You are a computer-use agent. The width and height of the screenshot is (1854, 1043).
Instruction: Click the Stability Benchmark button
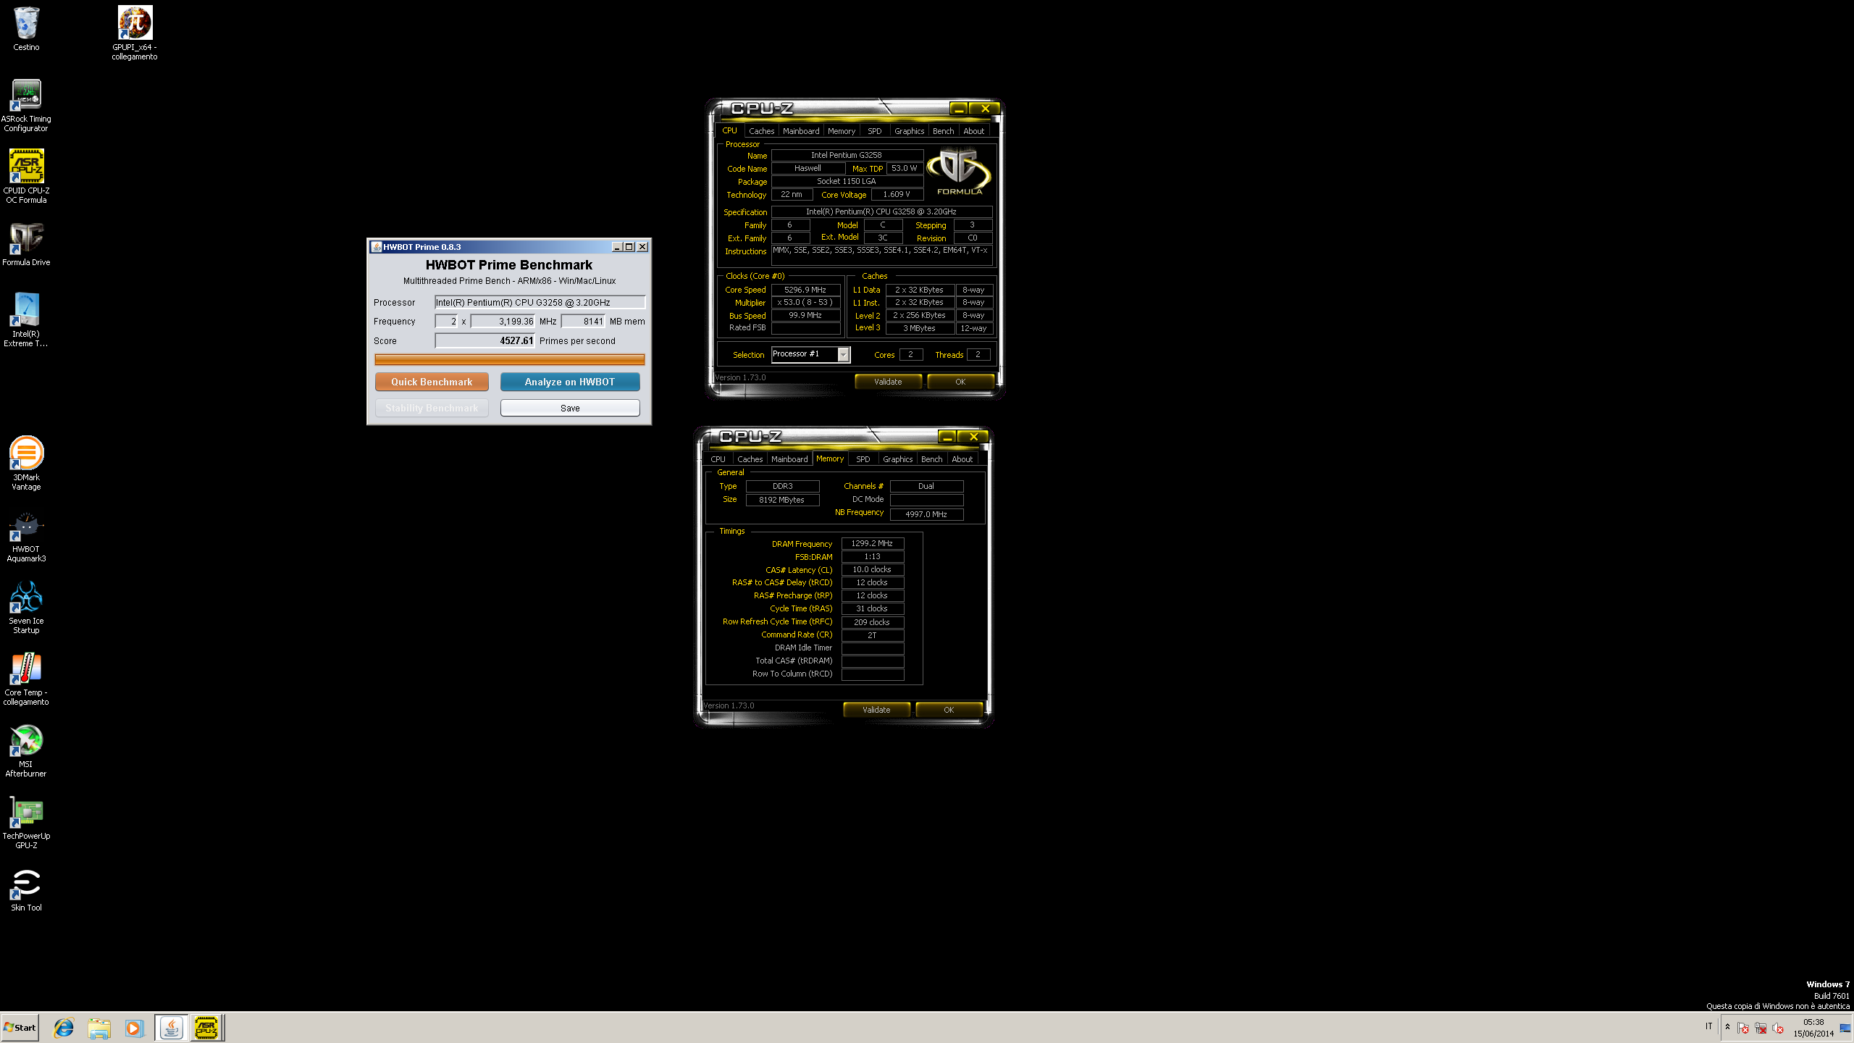coord(432,408)
